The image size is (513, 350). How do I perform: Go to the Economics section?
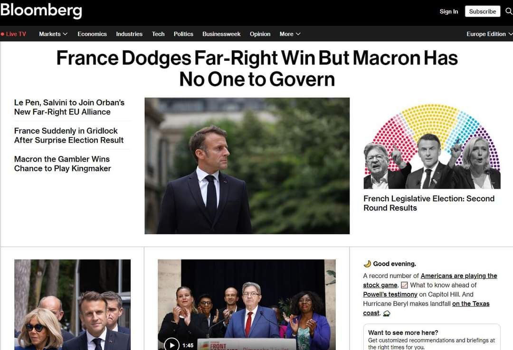[x=92, y=34]
